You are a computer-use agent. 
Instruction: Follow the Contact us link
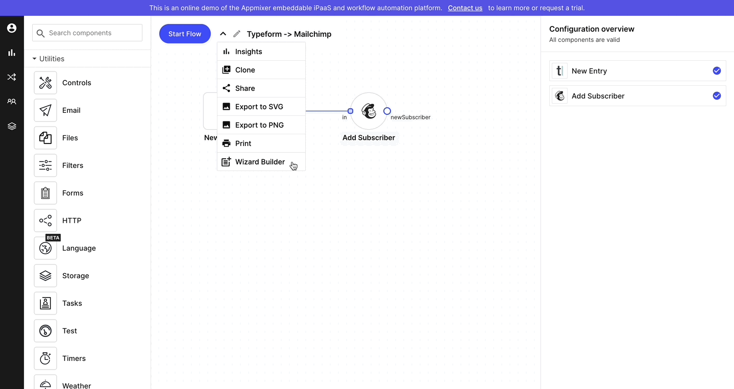(465, 8)
